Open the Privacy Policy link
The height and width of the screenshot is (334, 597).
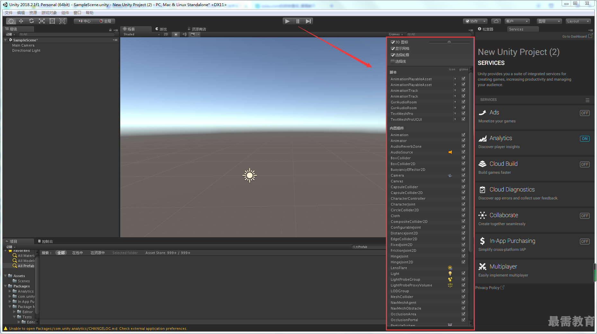(490, 288)
